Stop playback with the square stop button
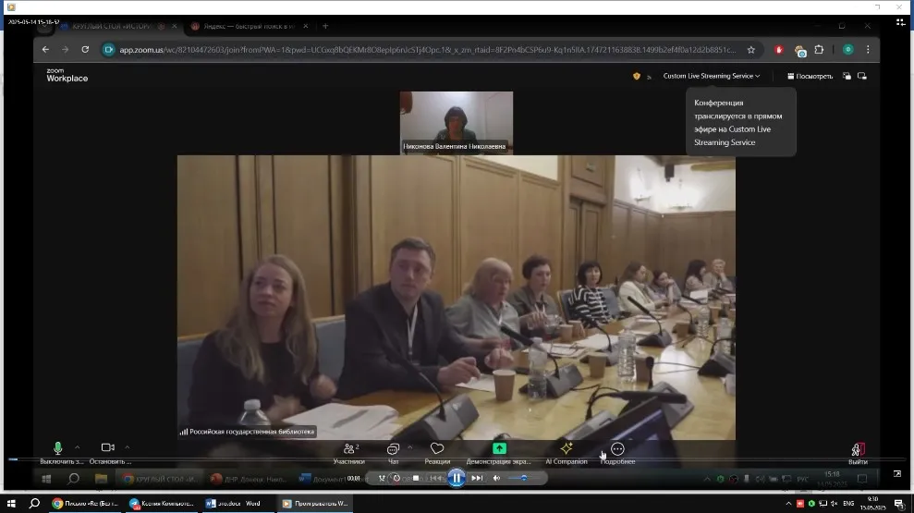The width and height of the screenshot is (914, 513). pyautogui.click(x=416, y=478)
